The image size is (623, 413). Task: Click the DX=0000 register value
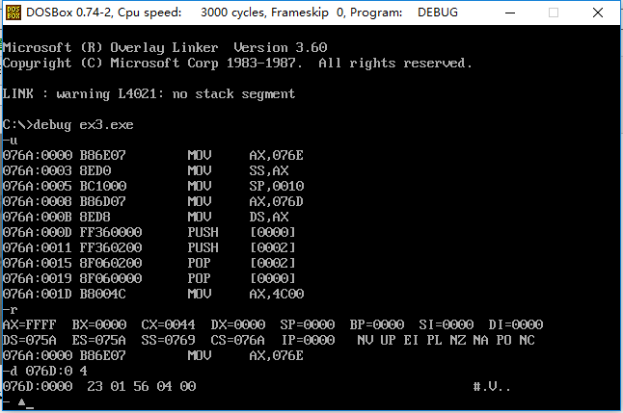pos(238,324)
